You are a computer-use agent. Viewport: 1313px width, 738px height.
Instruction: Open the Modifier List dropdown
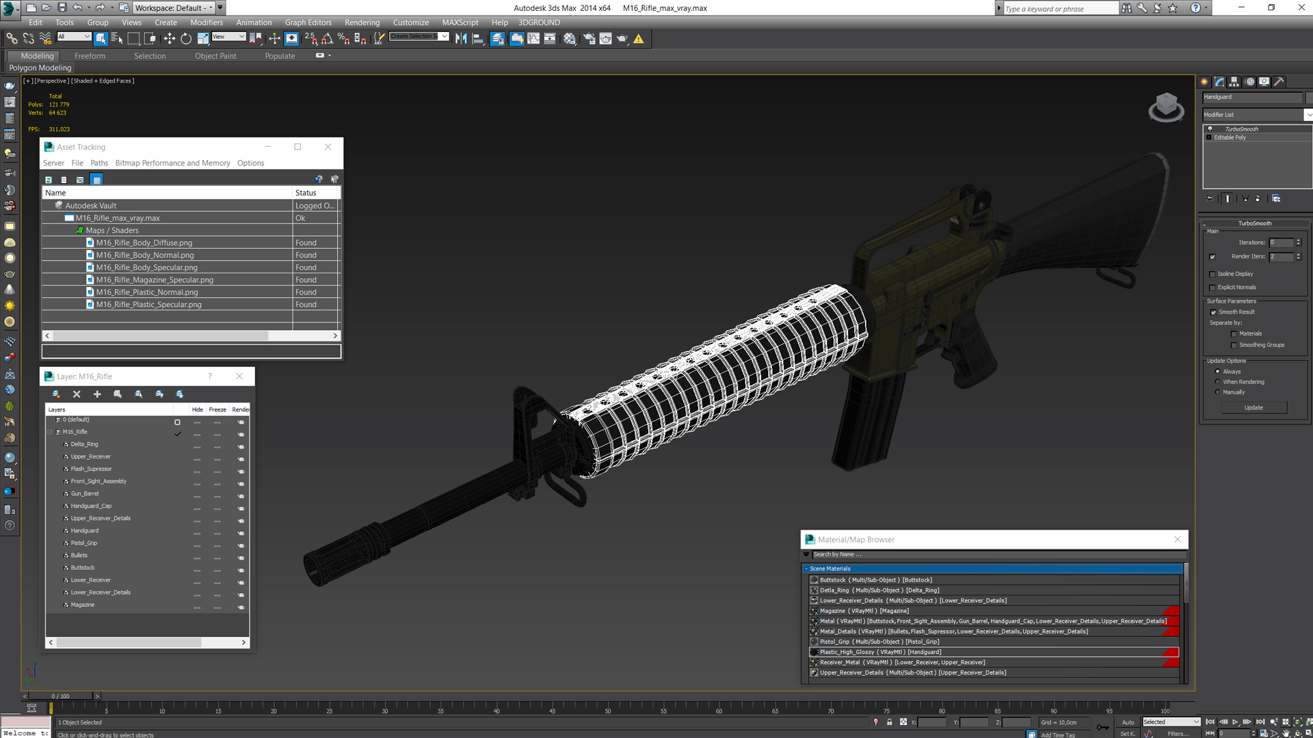1257,115
